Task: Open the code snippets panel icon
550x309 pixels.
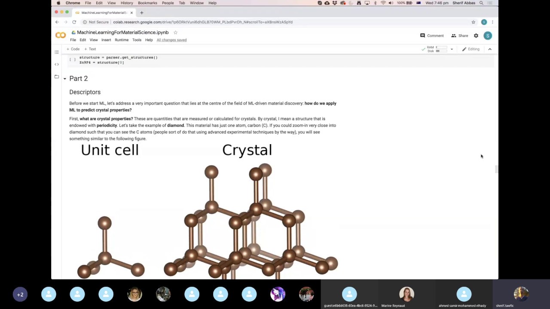Action: click(x=56, y=64)
